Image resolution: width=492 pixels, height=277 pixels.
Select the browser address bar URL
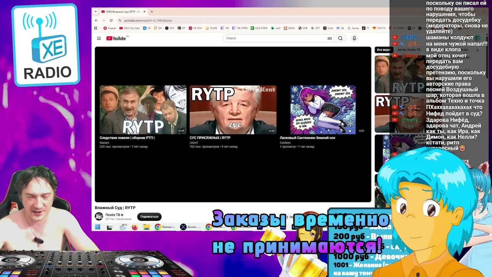(x=148, y=20)
